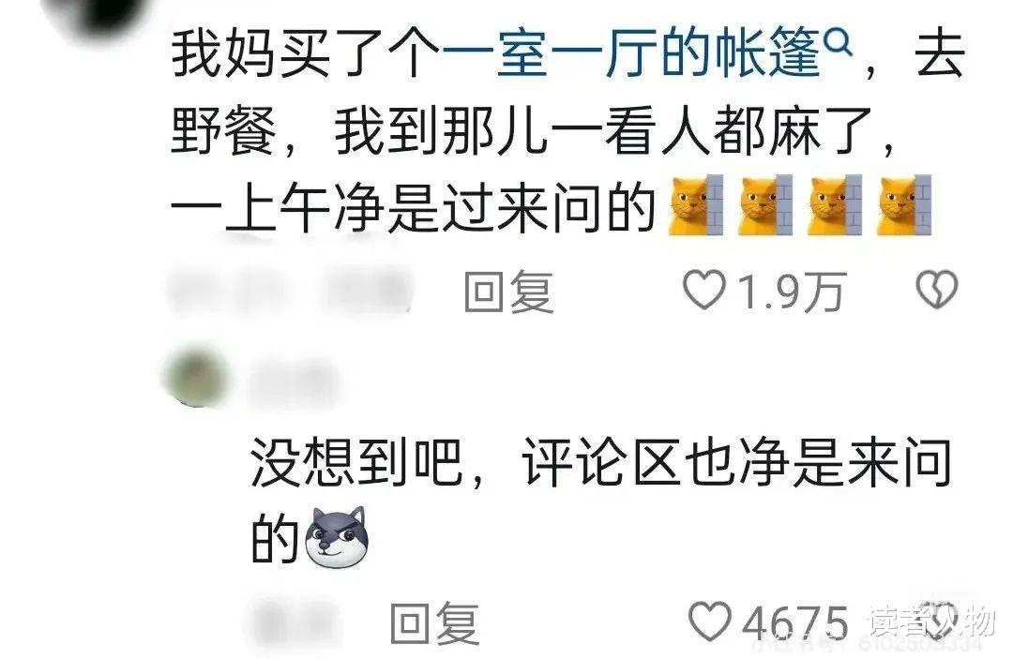Tap the husky dog emoji
Viewport: 1013px width, 659px height.
pos(338,538)
